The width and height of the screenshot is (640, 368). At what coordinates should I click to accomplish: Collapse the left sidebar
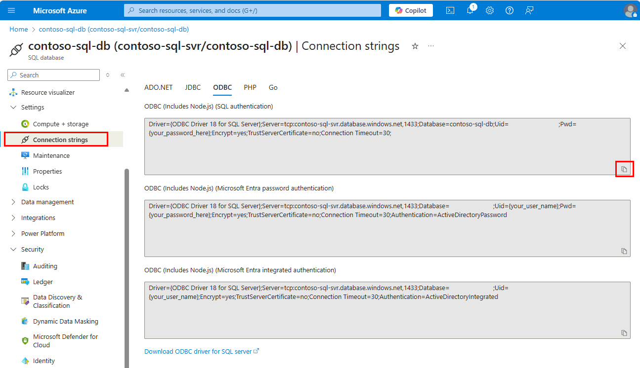122,75
